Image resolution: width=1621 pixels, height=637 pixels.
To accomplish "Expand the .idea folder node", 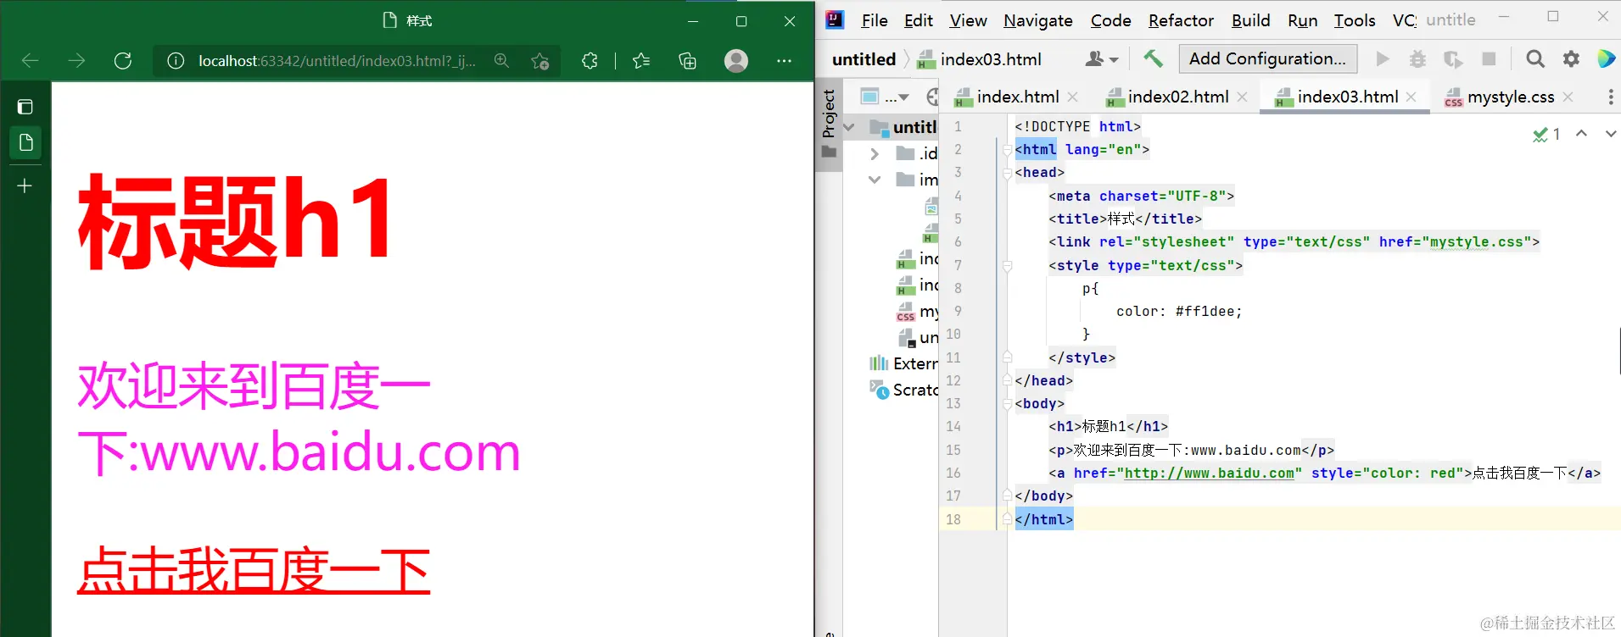I will coord(875,153).
